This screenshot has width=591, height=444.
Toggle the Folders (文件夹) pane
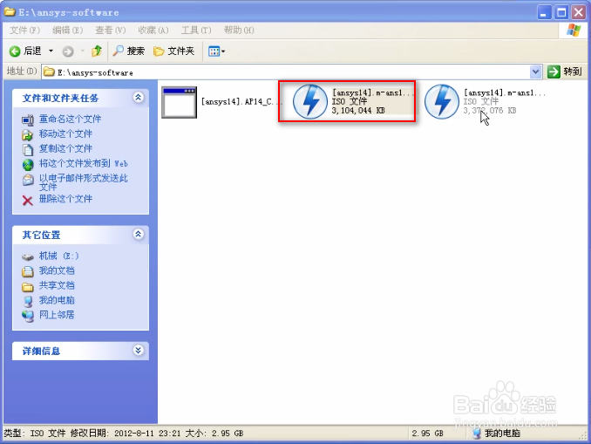pos(173,51)
